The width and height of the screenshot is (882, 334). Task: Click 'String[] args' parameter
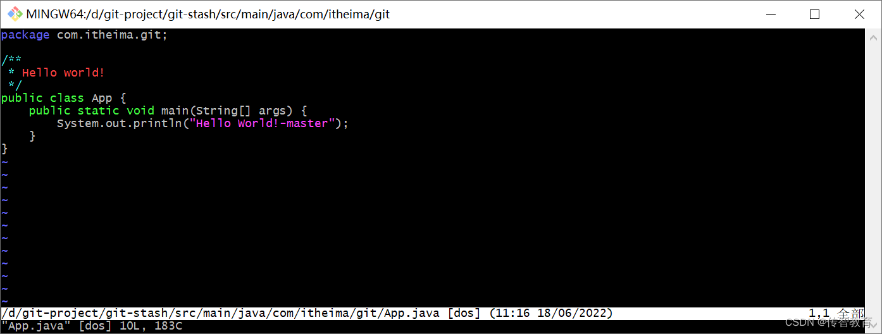244,111
